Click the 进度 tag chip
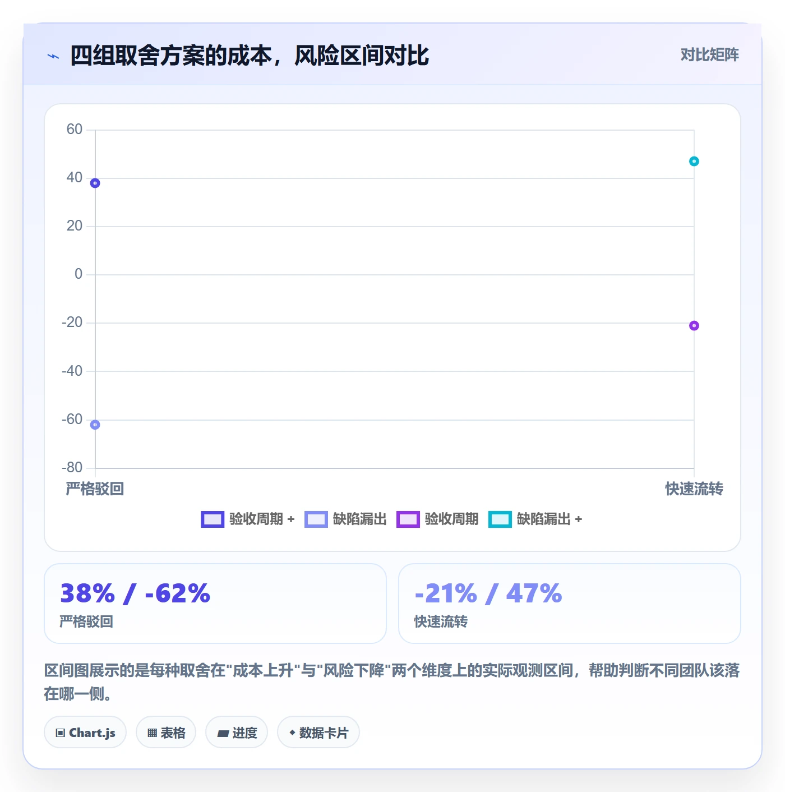This screenshot has height=792, width=785. point(237,732)
